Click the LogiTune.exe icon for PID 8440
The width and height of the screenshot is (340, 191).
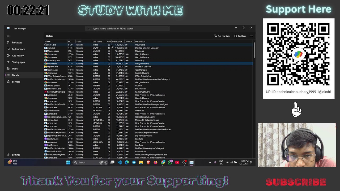46,139
